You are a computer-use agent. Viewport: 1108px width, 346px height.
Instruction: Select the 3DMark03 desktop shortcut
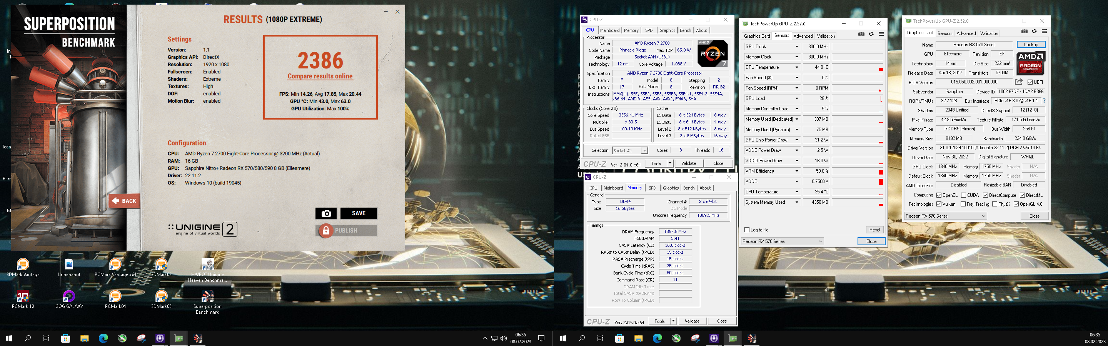161,267
